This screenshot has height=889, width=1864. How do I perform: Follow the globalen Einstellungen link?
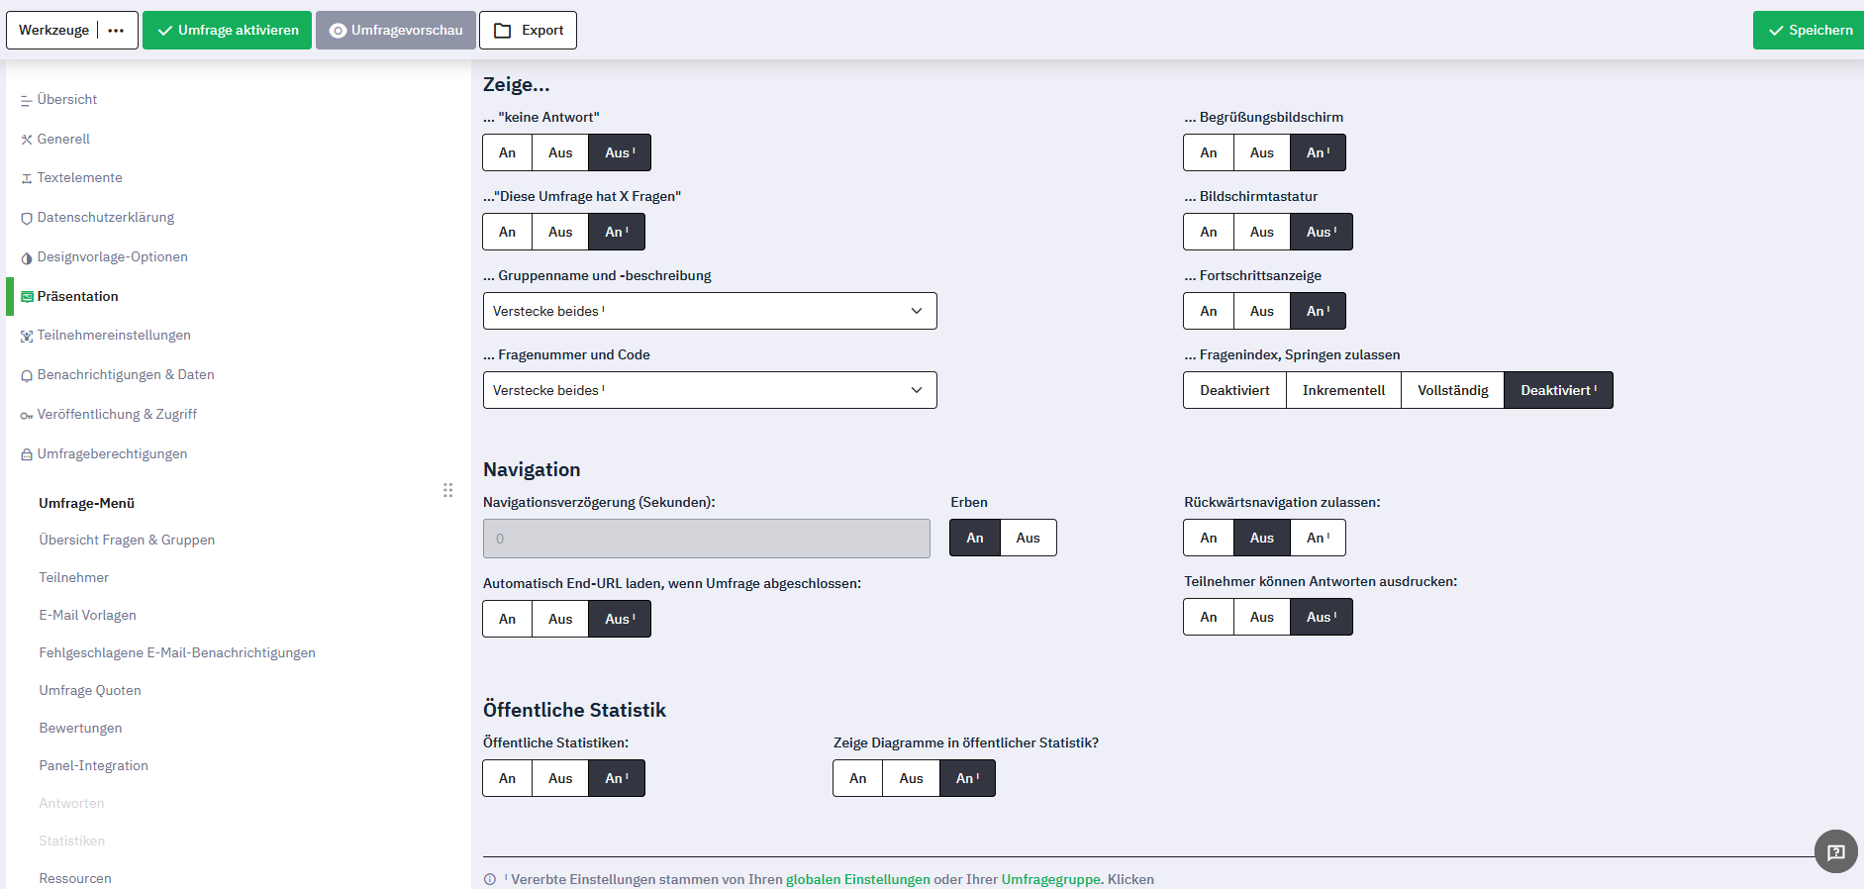coord(857,879)
